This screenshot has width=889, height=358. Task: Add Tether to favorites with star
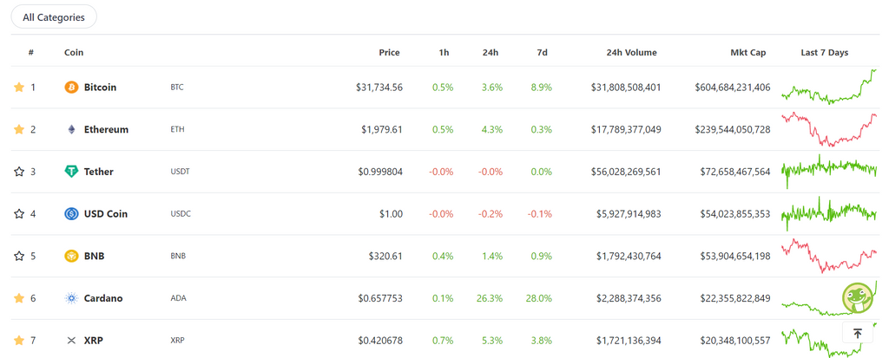[19, 172]
